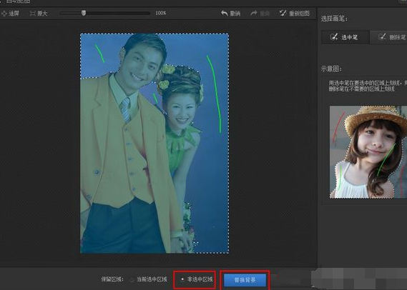This screenshot has height=290, width=407.
Task: Click the 替换背景 button
Action: 245,280
